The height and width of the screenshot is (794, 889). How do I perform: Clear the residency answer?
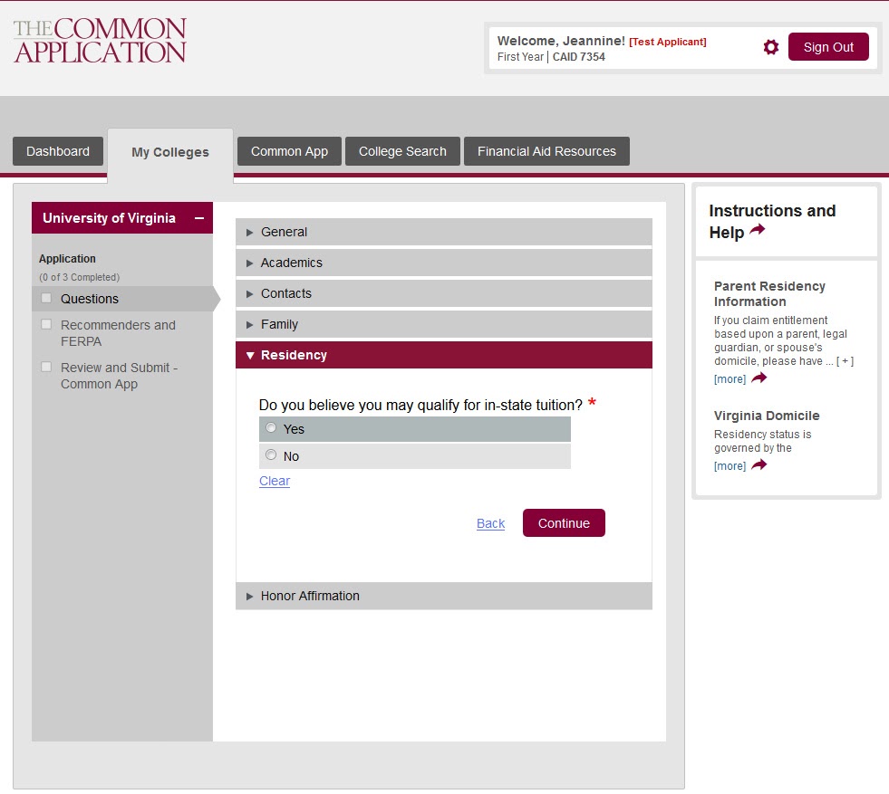coord(275,481)
